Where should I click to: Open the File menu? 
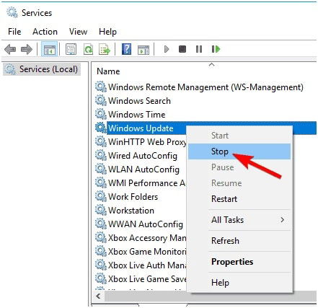point(14,32)
